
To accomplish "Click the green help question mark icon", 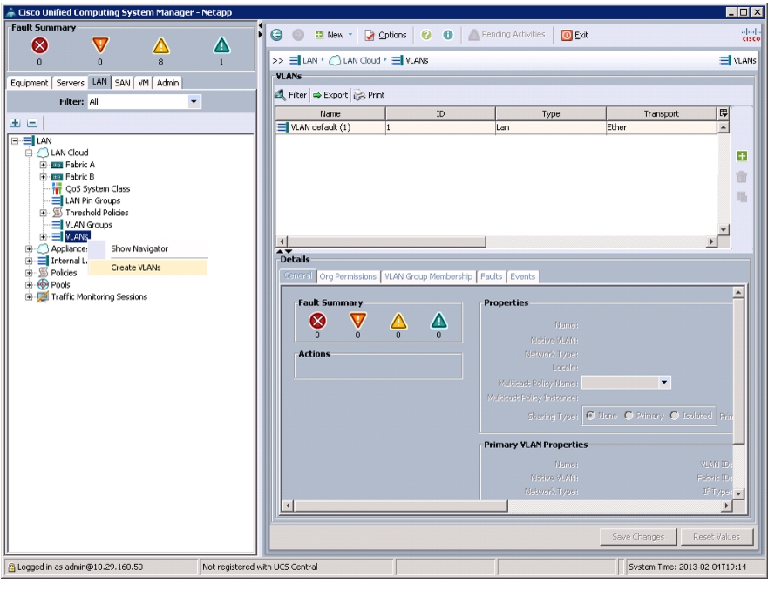I will click(426, 35).
